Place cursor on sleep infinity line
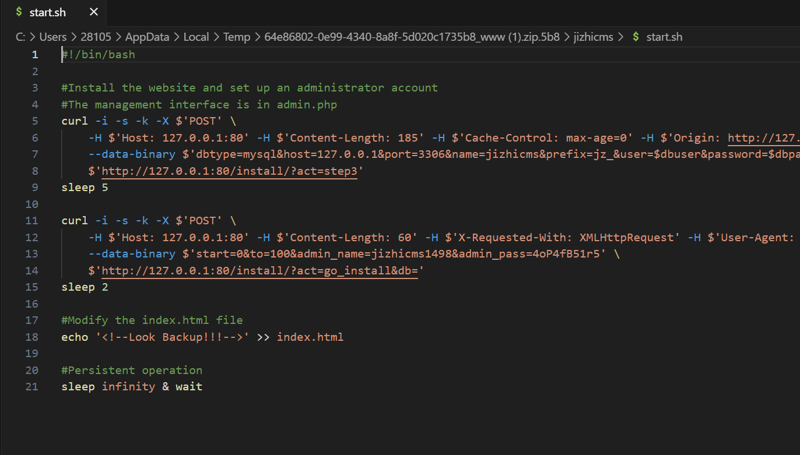800x455 pixels. [x=132, y=387]
